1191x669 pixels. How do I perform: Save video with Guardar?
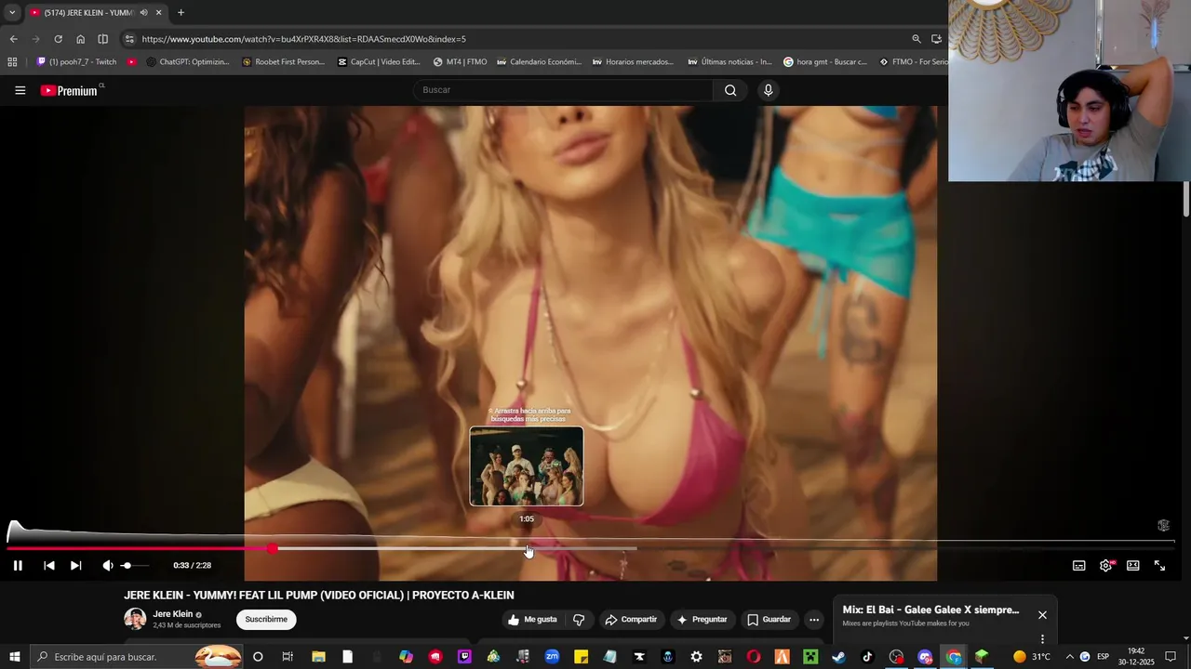click(769, 620)
